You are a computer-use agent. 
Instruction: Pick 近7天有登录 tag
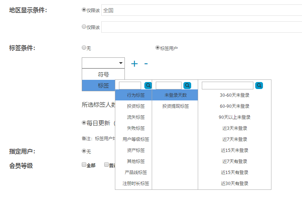tap(235, 161)
